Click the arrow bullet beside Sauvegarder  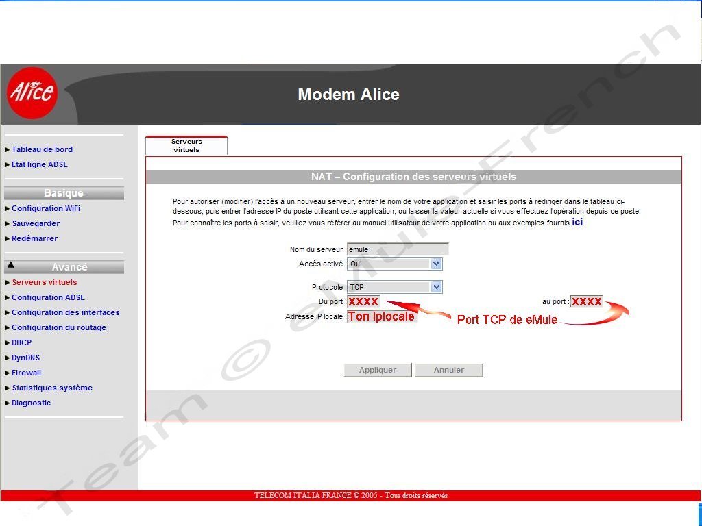[7, 224]
